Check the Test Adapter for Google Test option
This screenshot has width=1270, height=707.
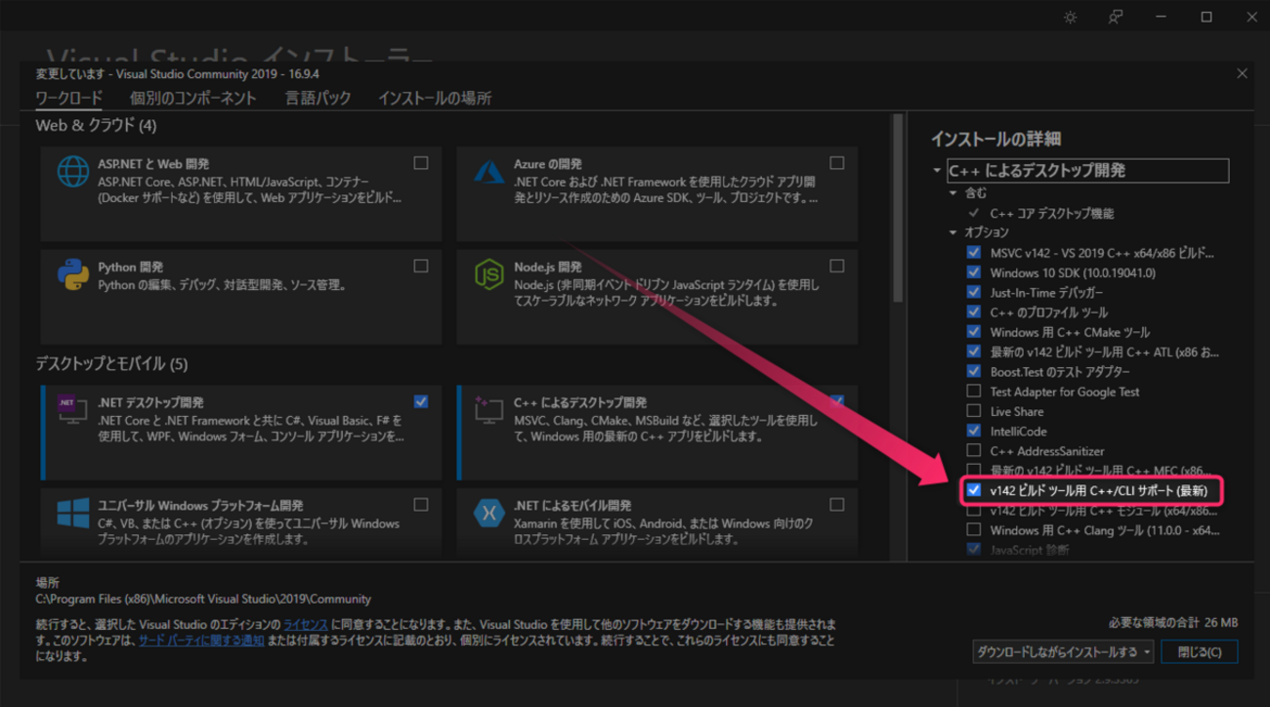973,392
